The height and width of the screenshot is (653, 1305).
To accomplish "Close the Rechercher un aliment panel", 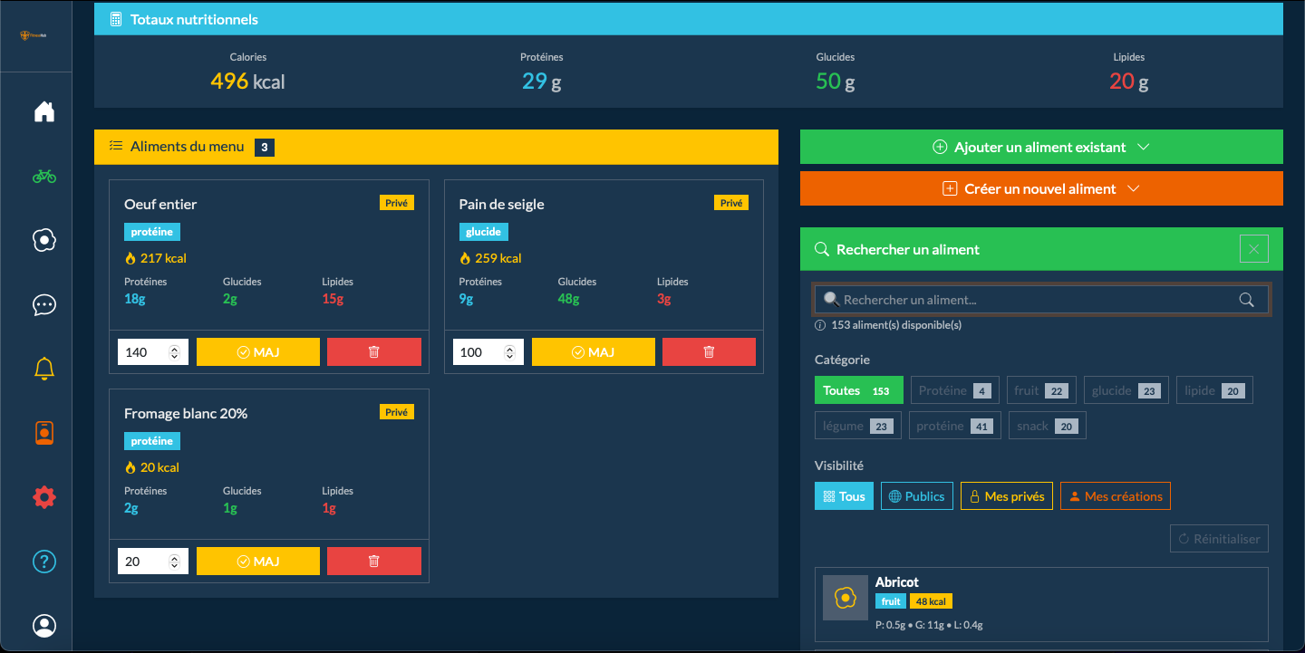I will [x=1253, y=249].
